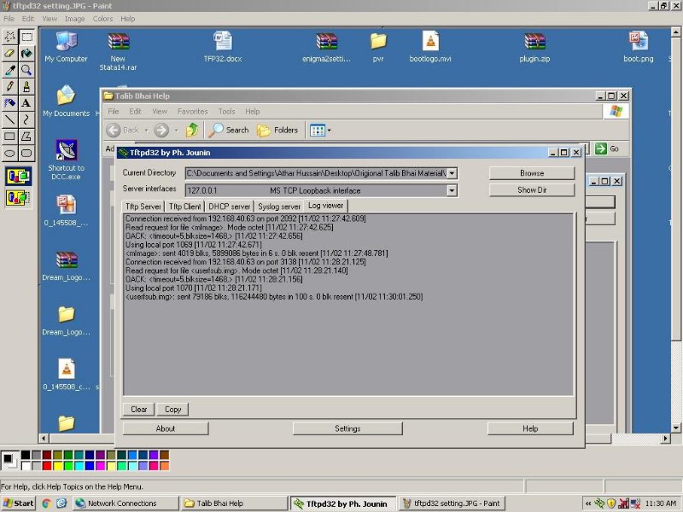Click the Up folder icon in Talib Bhai Help
683x512 pixels.
191,131
